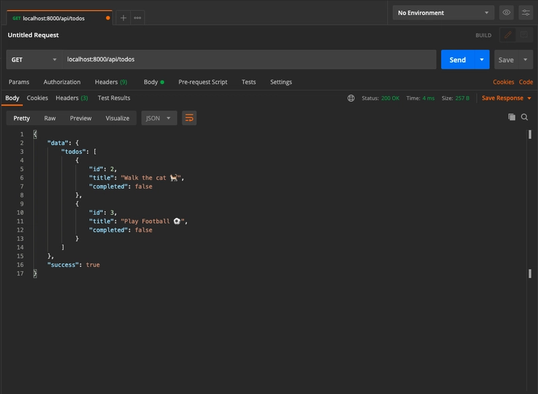
Task: Open the Test Results tab
Action: point(114,98)
